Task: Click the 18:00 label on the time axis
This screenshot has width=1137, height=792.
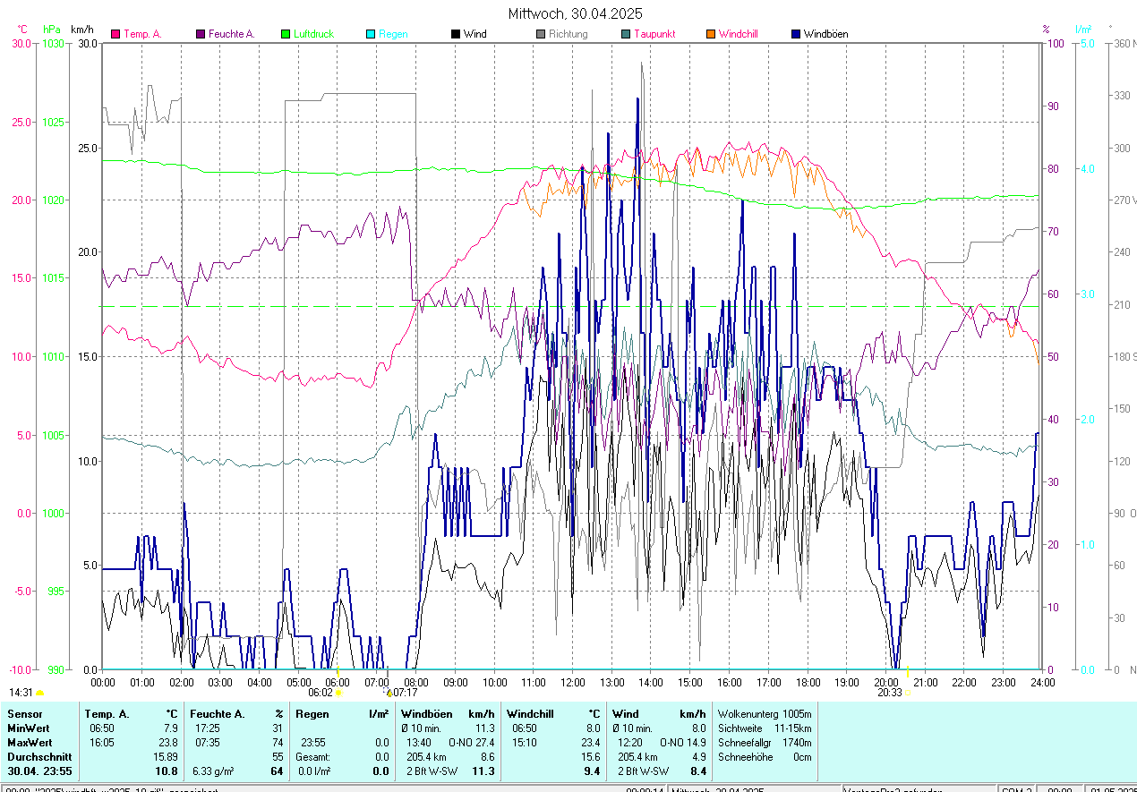Action: click(808, 683)
